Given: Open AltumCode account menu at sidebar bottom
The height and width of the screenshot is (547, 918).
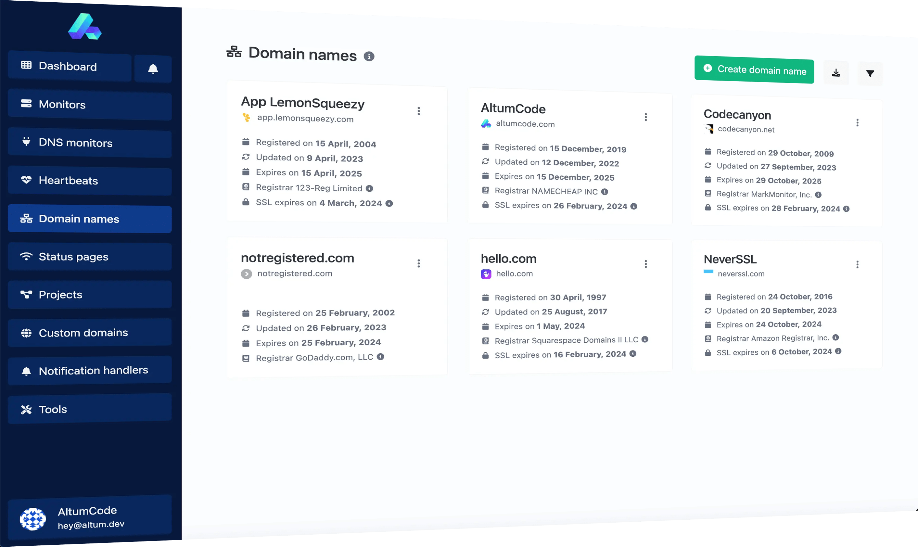Looking at the screenshot, I should [x=90, y=518].
